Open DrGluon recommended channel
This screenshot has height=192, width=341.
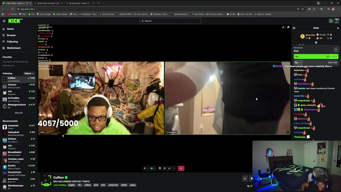[x=19, y=140]
